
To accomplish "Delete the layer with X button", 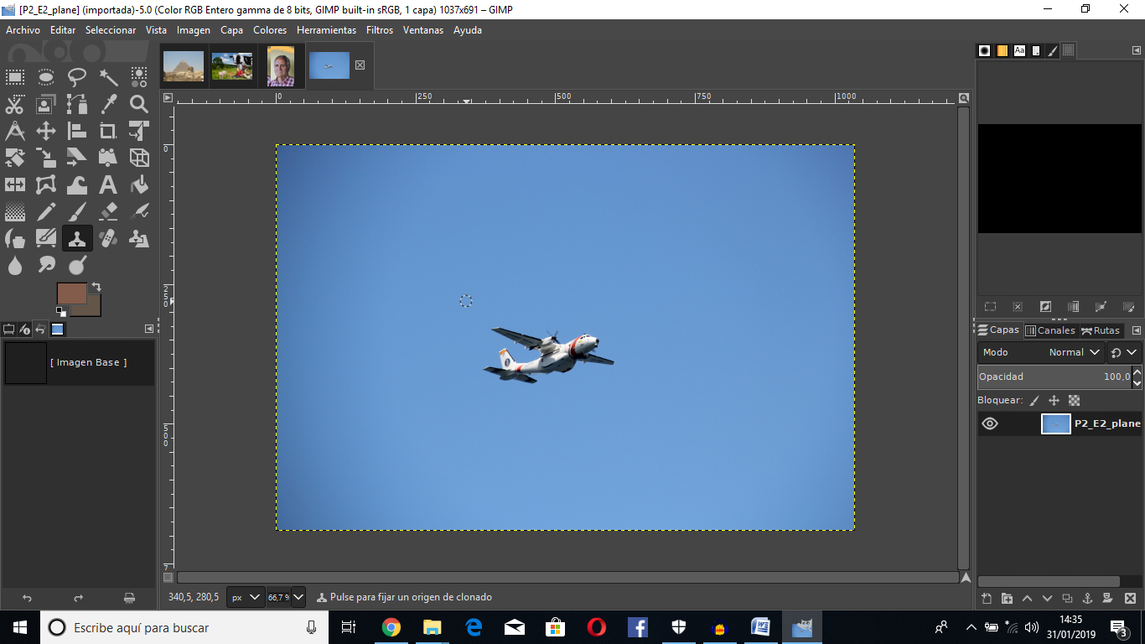I will click(1130, 598).
